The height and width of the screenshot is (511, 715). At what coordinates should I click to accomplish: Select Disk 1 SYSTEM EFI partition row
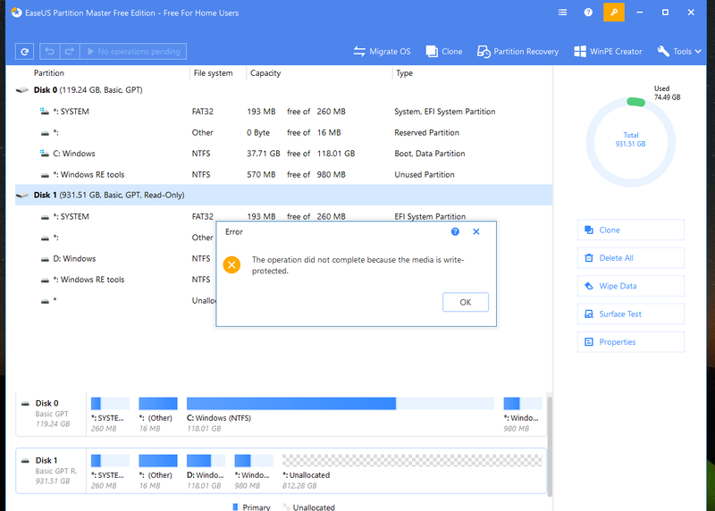(283, 216)
